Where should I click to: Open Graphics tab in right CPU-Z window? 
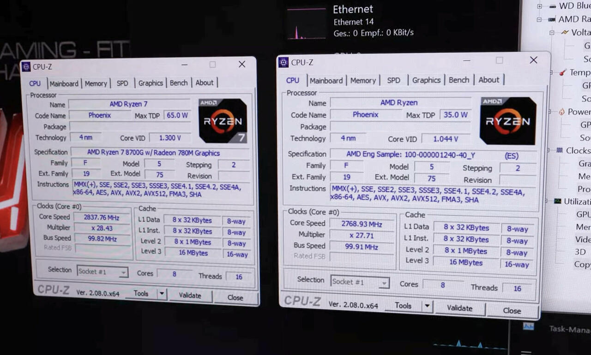tap(426, 80)
